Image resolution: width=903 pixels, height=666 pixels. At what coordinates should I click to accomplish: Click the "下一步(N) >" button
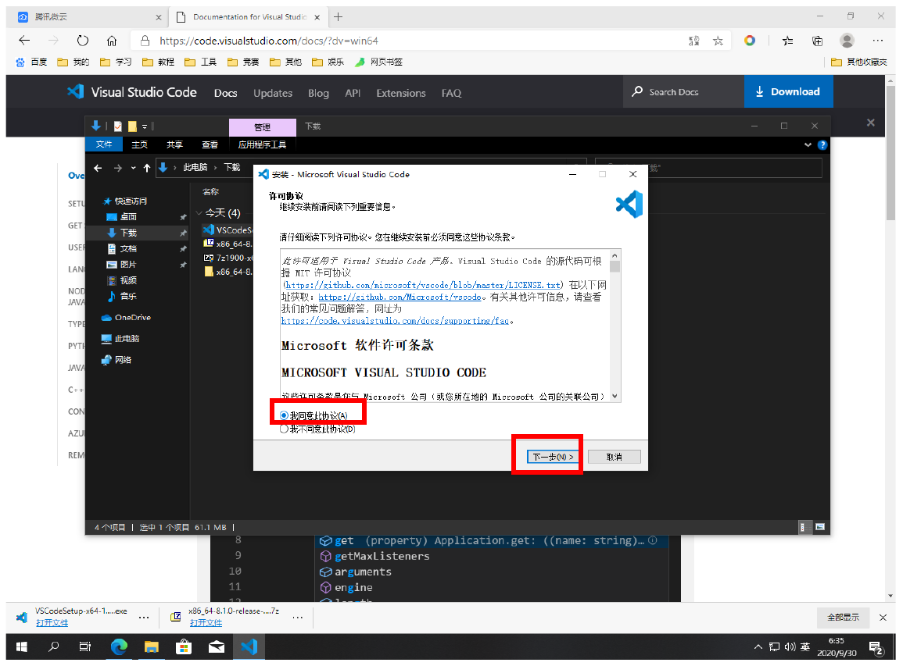[x=552, y=457]
